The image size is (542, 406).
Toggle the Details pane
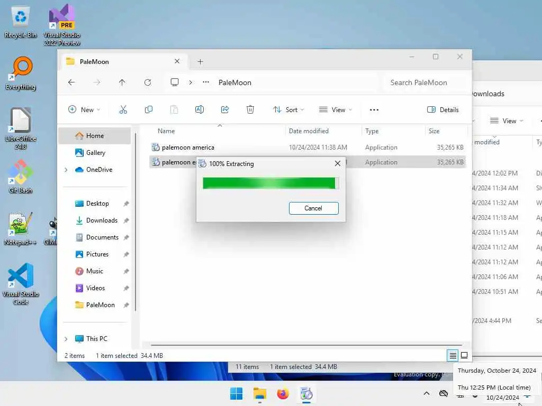(443, 110)
